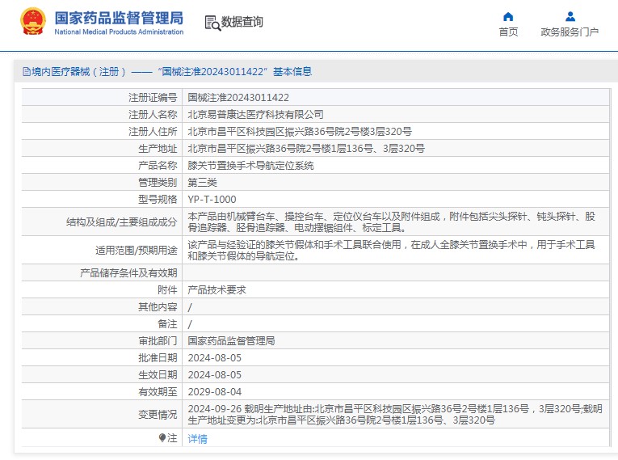Select the 生产地址 address value
Image resolution: width=618 pixels, height=460 pixels.
click(306, 148)
